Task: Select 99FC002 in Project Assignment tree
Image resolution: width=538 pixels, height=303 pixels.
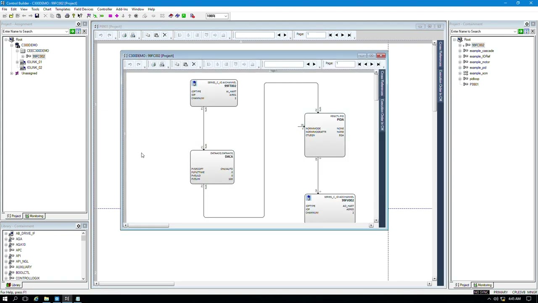Action: coord(39,56)
